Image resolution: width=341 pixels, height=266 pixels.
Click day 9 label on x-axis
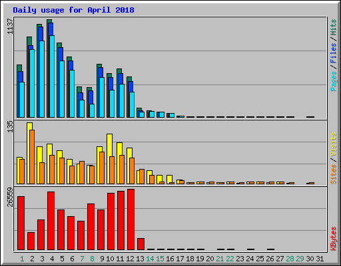102,259
